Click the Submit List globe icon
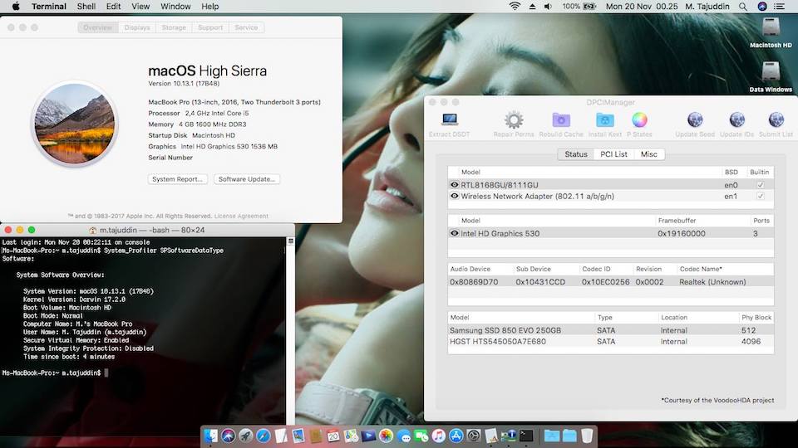The width and height of the screenshot is (798, 448). [776, 120]
